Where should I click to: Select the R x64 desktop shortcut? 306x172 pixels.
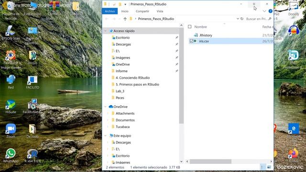pos(33,156)
